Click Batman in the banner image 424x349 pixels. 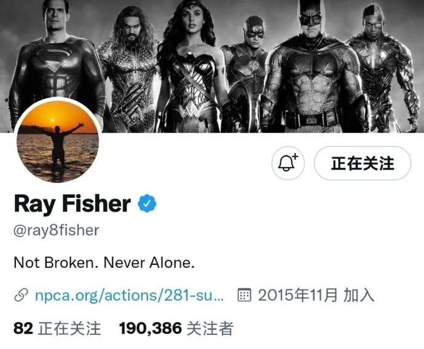coord(312,68)
